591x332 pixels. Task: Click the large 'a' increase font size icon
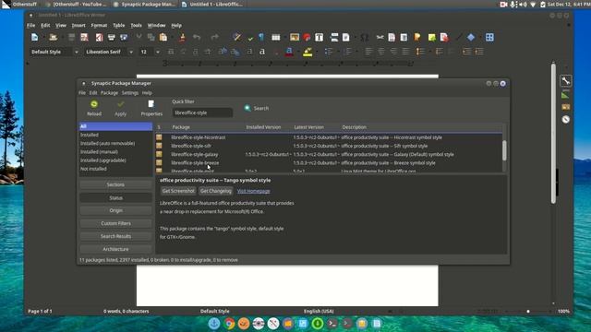[262, 52]
